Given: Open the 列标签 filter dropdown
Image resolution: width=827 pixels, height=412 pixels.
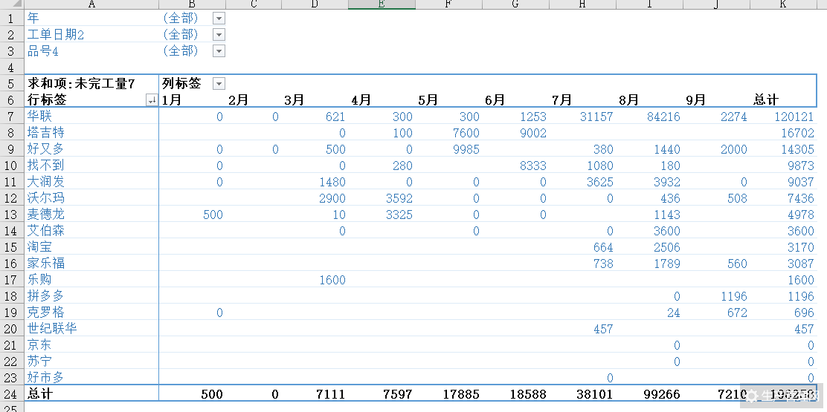Looking at the screenshot, I should tap(219, 84).
